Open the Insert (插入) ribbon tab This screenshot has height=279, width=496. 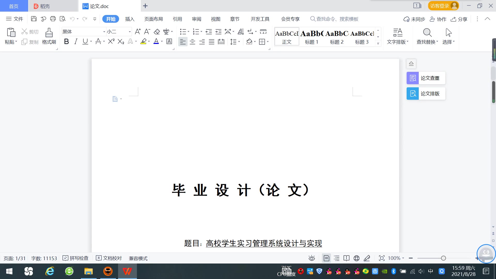click(x=130, y=19)
